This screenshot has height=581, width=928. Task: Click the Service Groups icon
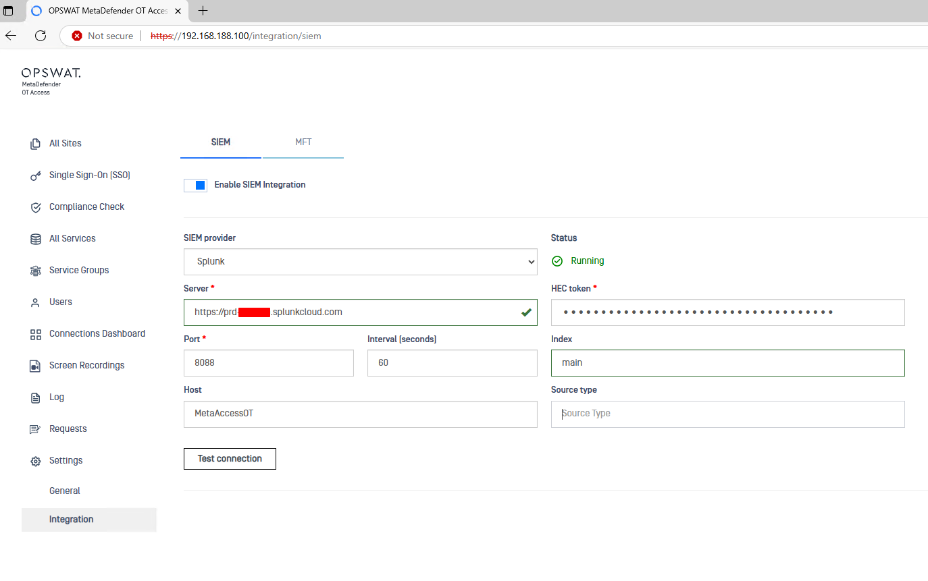36,271
